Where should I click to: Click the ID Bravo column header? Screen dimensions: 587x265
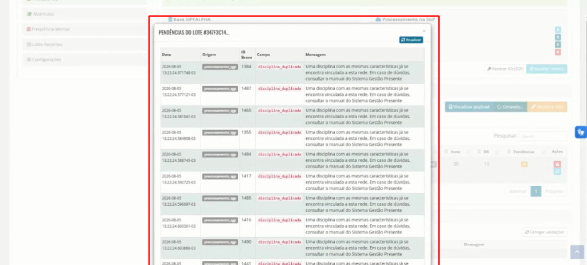click(246, 54)
